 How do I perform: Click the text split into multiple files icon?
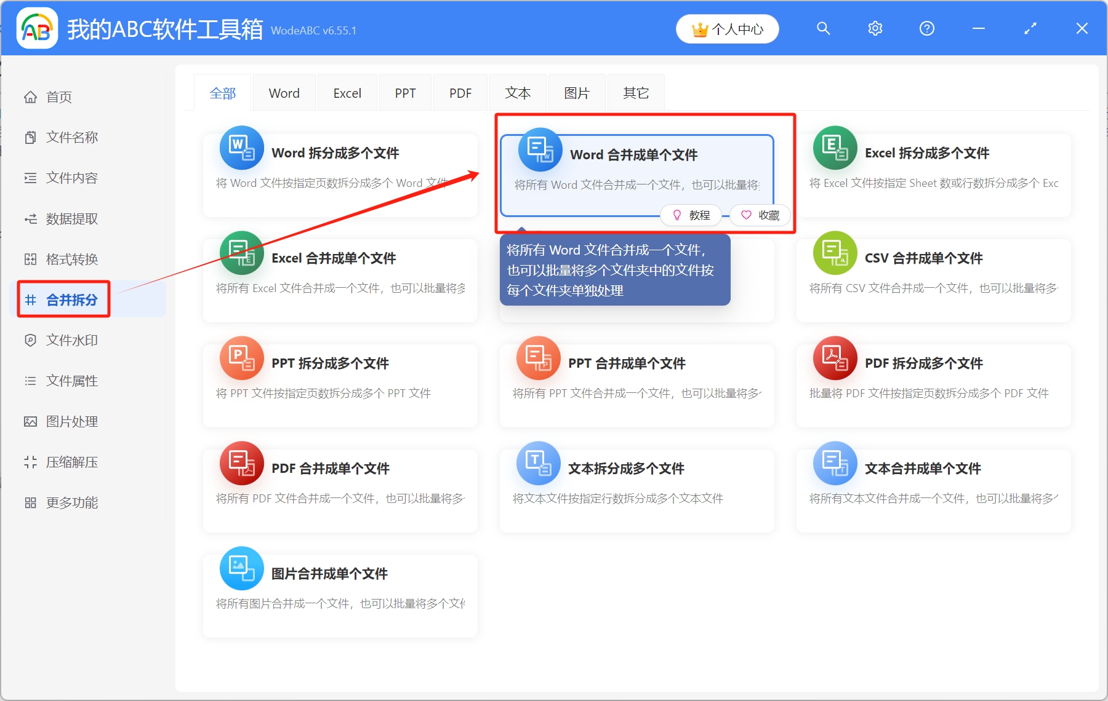538,464
